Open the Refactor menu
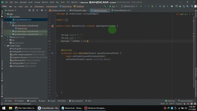197x111 pixels. coord(45,2)
